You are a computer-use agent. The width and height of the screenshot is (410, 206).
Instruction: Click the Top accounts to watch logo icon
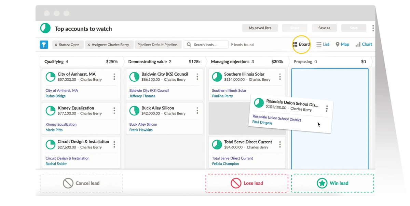45,28
